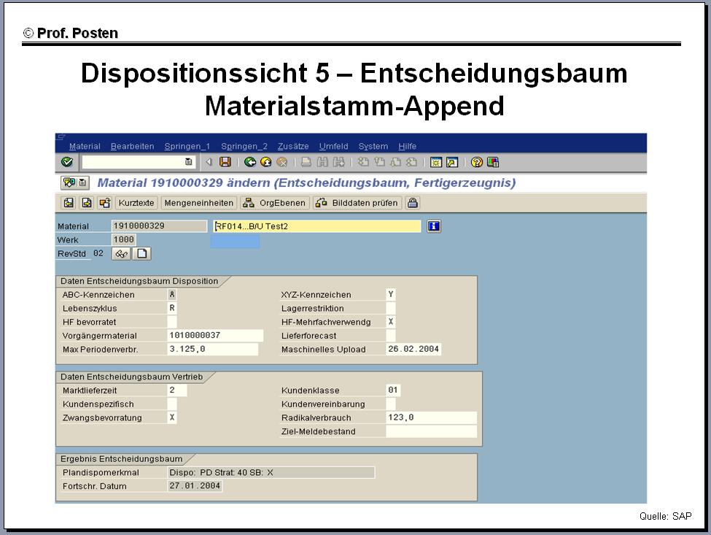
Task: Click the customize local layout icon
Action: (494, 162)
